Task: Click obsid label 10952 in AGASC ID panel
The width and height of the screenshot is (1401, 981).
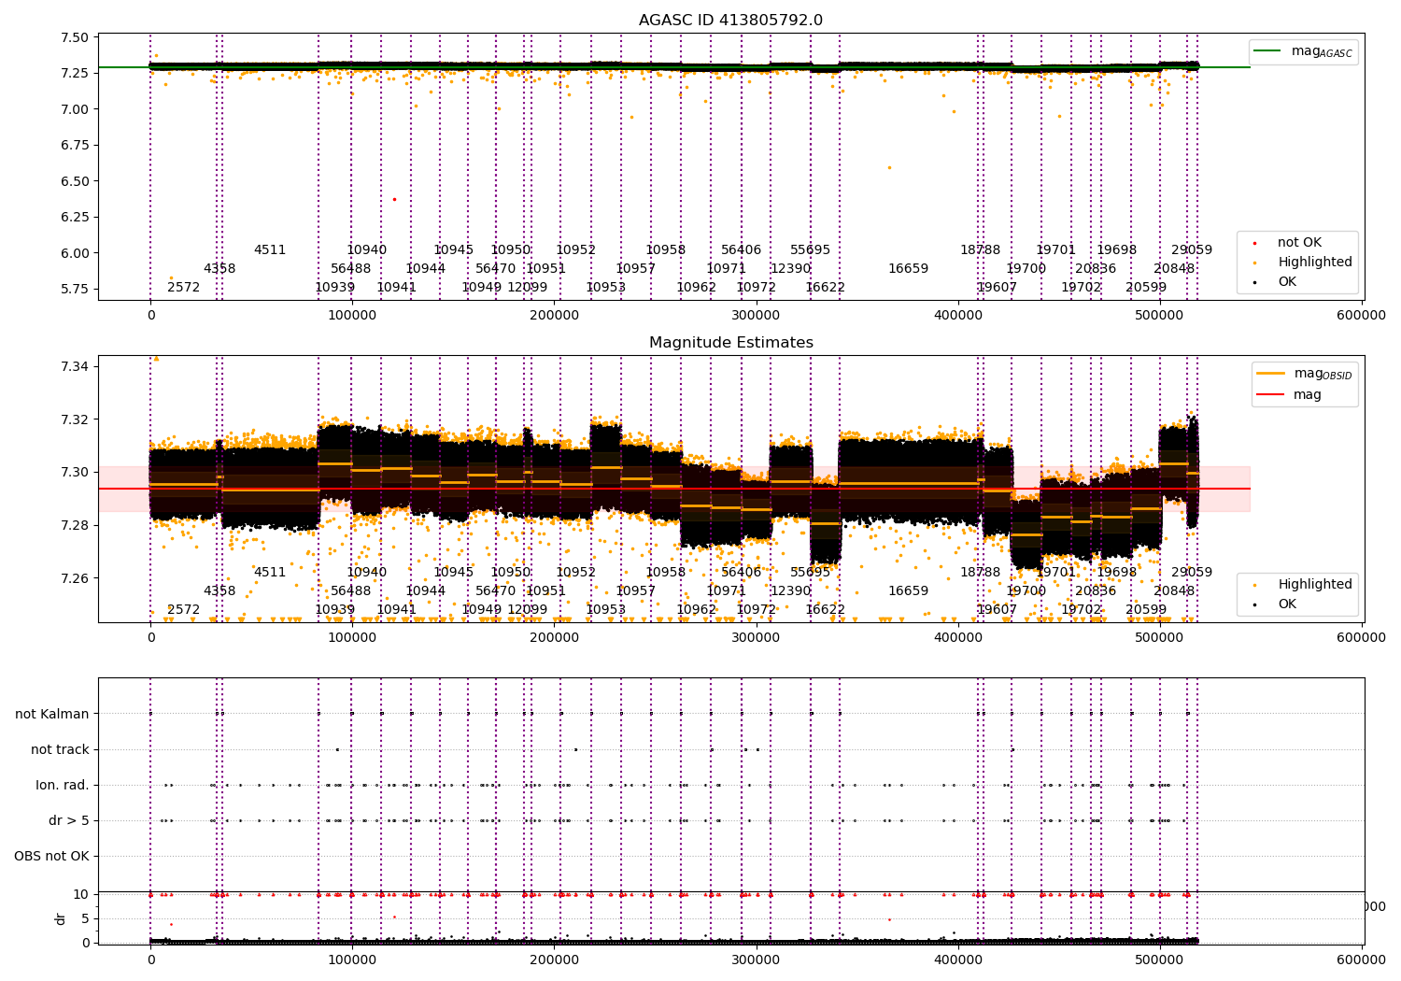Action: click(575, 249)
